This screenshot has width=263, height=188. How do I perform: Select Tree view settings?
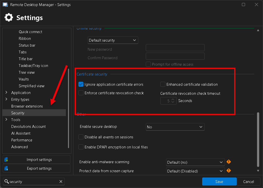[x=27, y=72]
